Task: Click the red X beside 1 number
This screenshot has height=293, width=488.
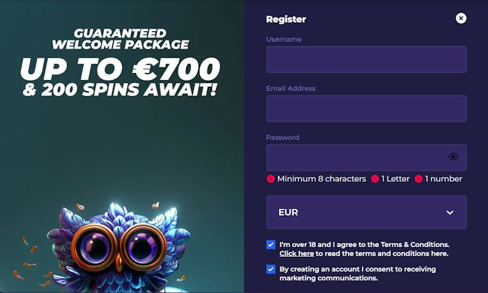Action: (x=418, y=179)
